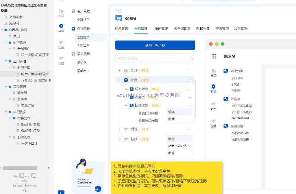The width and height of the screenshot is (296, 194).
Task: Click the navigation tree vertical scrollbar
Action: 195,99
